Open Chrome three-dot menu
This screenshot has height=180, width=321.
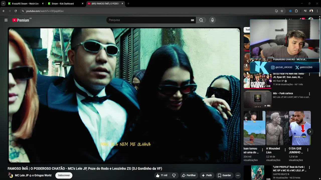pyautogui.click(x=317, y=11)
